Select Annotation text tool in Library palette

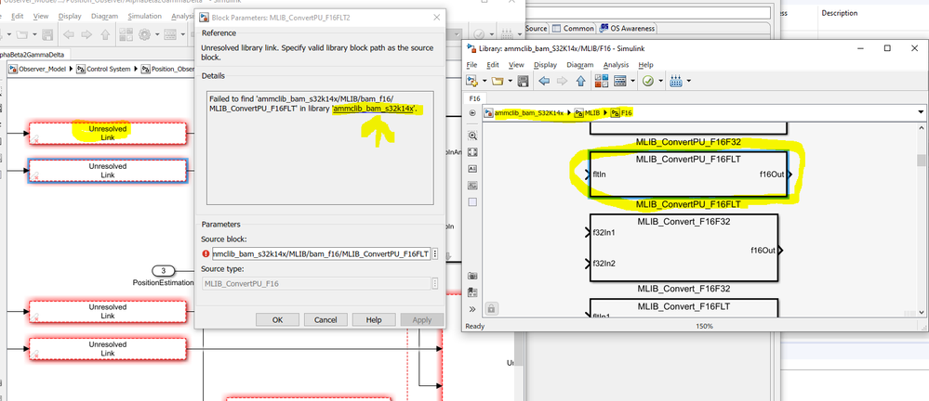coord(472,169)
